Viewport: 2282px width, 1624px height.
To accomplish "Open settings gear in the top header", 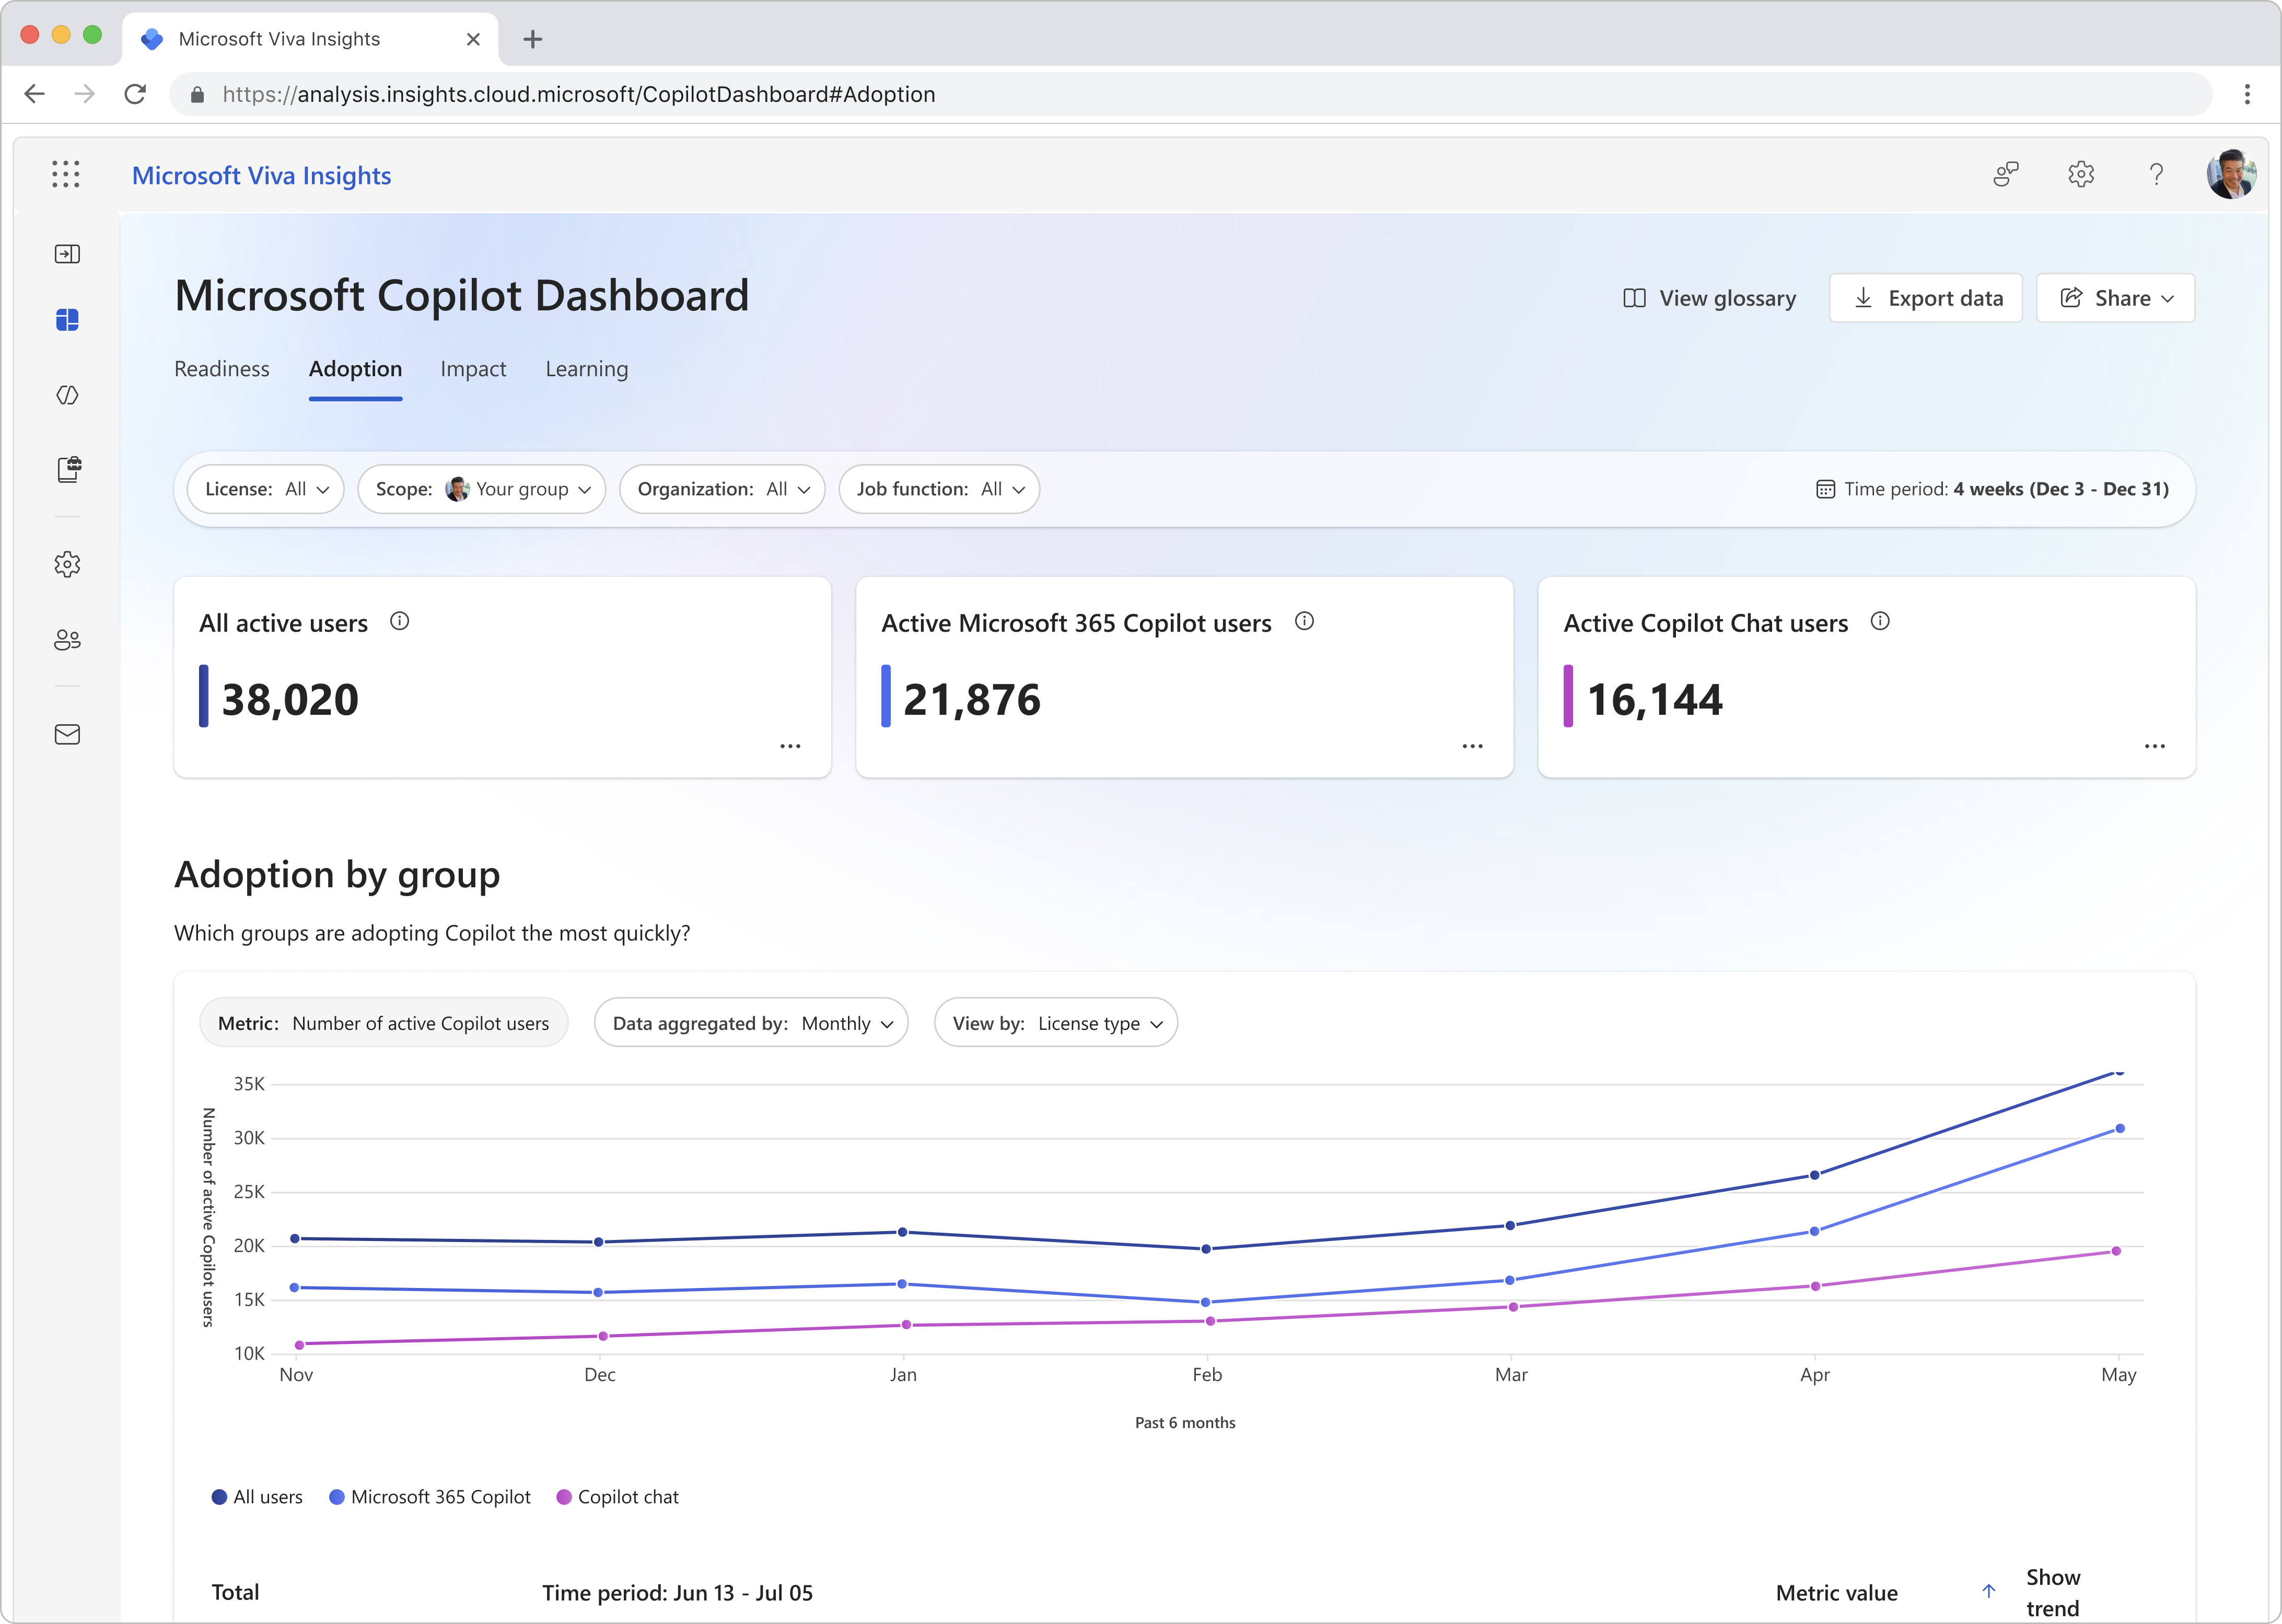I will click(2081, 174).
